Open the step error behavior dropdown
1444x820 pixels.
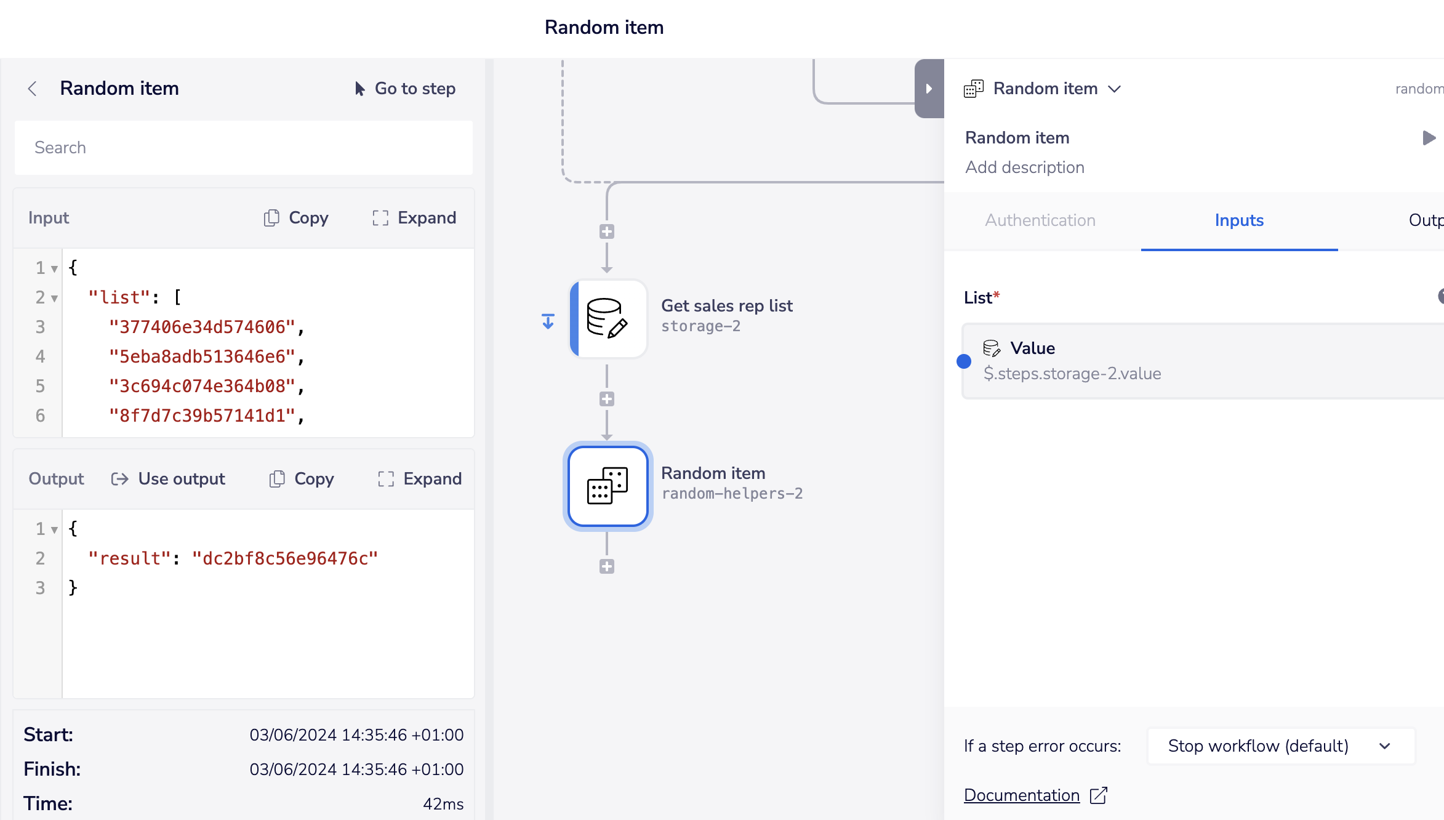(x=1280, y=746)
